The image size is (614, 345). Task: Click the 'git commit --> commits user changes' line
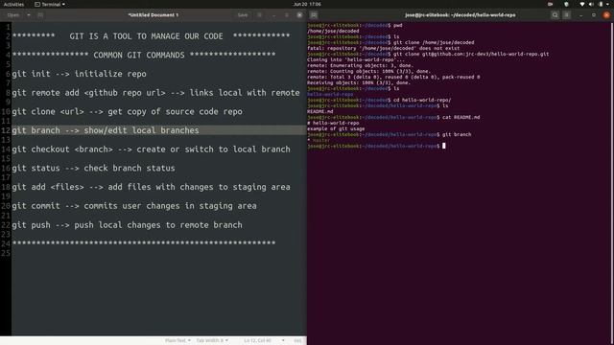pos(134,206)
